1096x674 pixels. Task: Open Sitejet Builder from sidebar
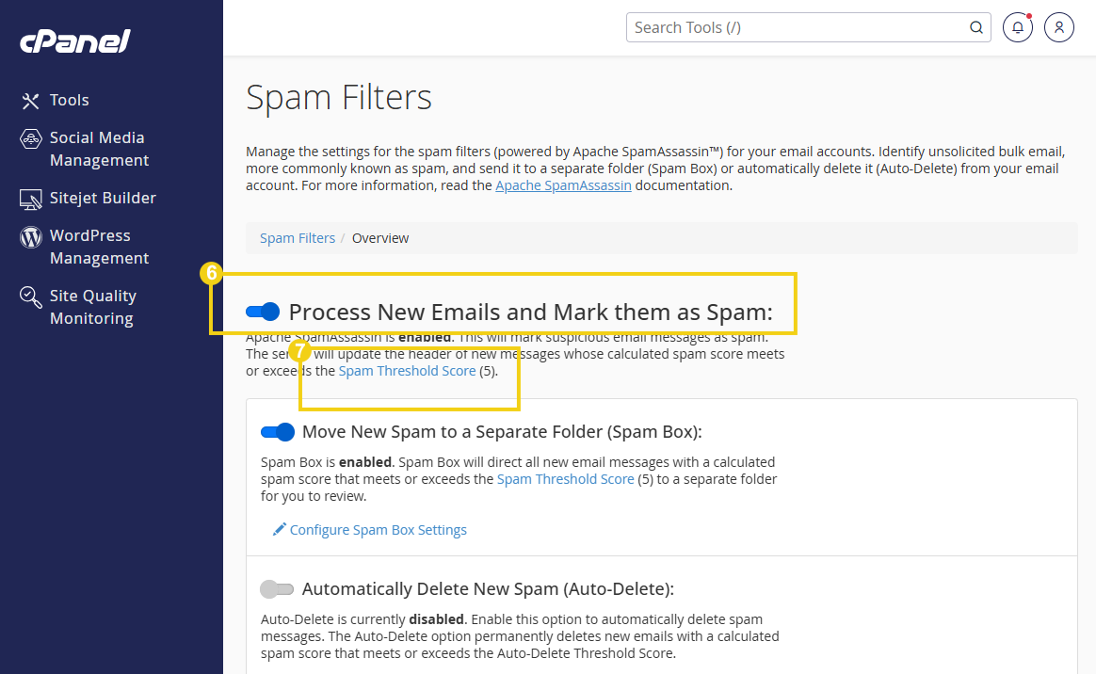[103, 198]
